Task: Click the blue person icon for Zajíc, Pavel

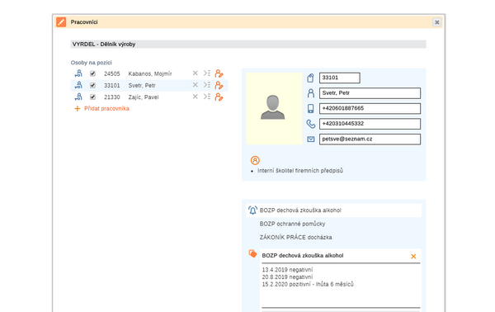Action: tap(78, 97)
